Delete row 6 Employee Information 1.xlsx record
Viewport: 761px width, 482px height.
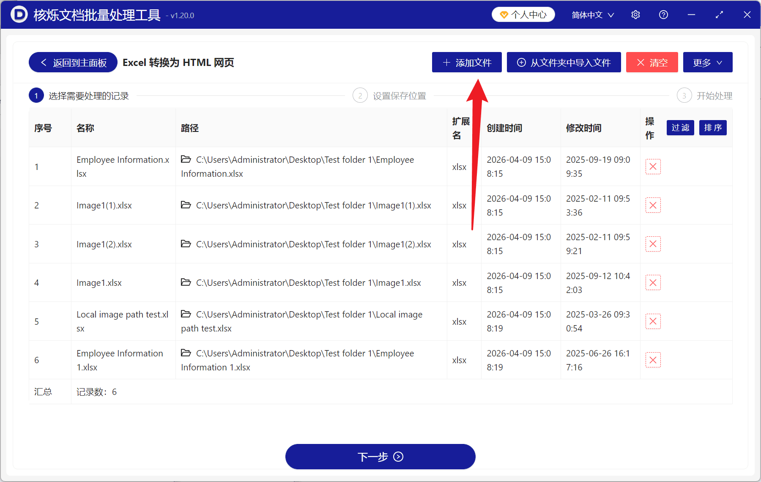tap(653, 360)
